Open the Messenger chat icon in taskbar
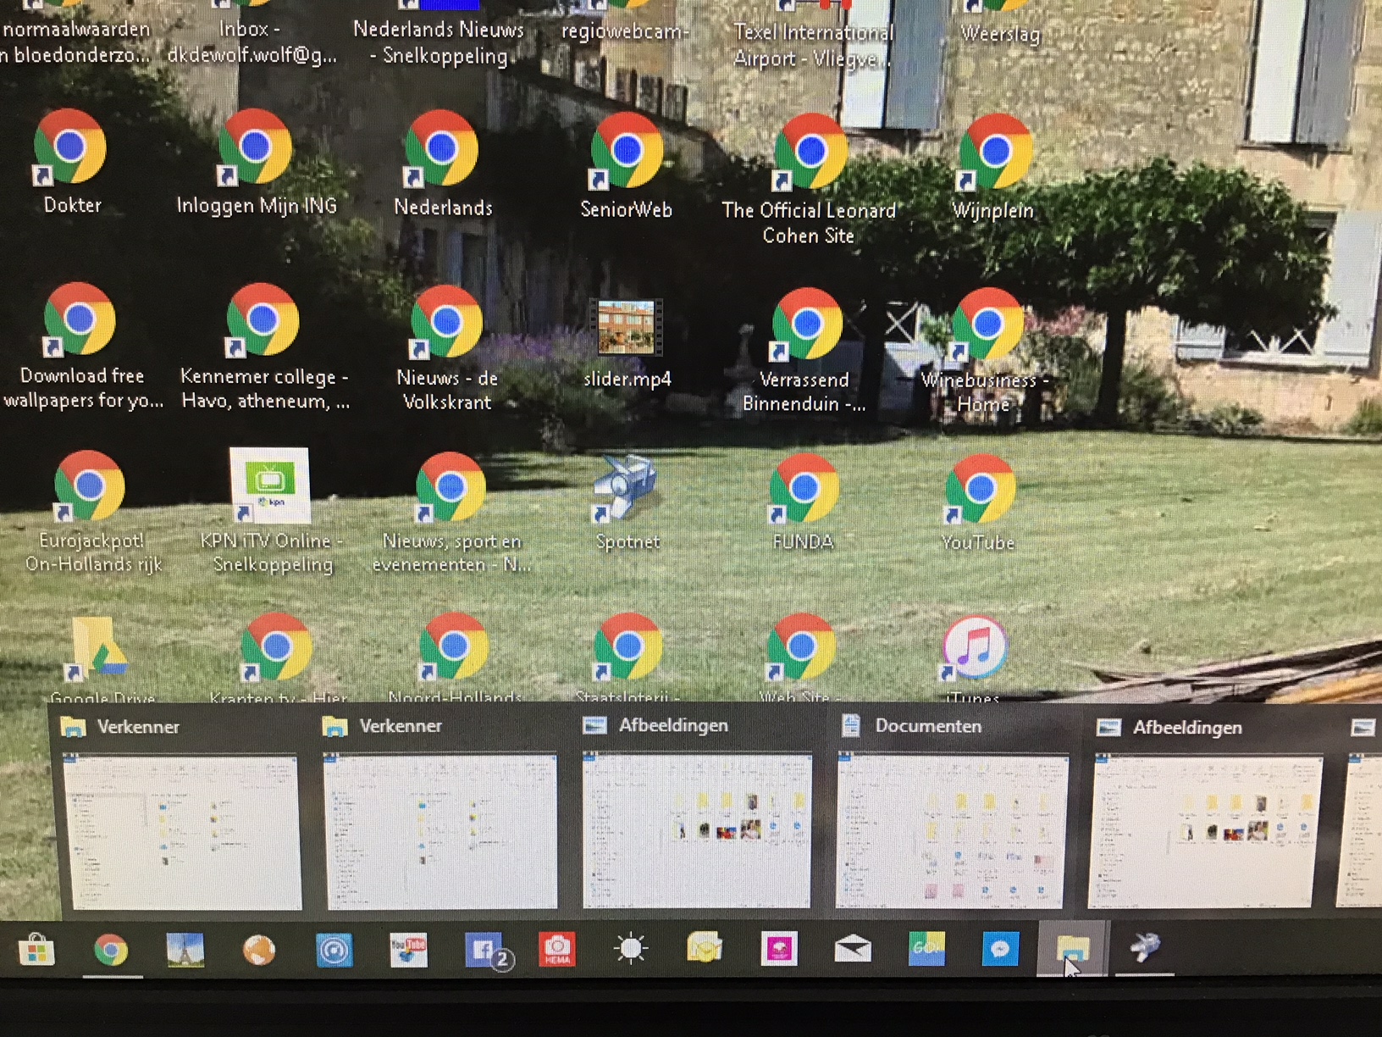 tap(1000, 949)
